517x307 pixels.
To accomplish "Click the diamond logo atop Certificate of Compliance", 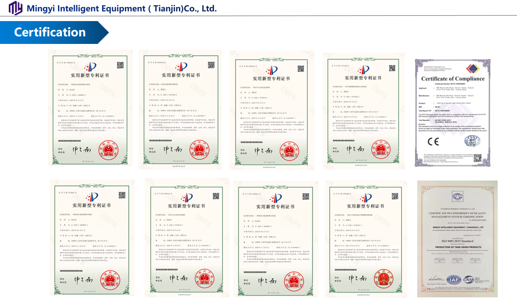I will click(x=473, y=69).
